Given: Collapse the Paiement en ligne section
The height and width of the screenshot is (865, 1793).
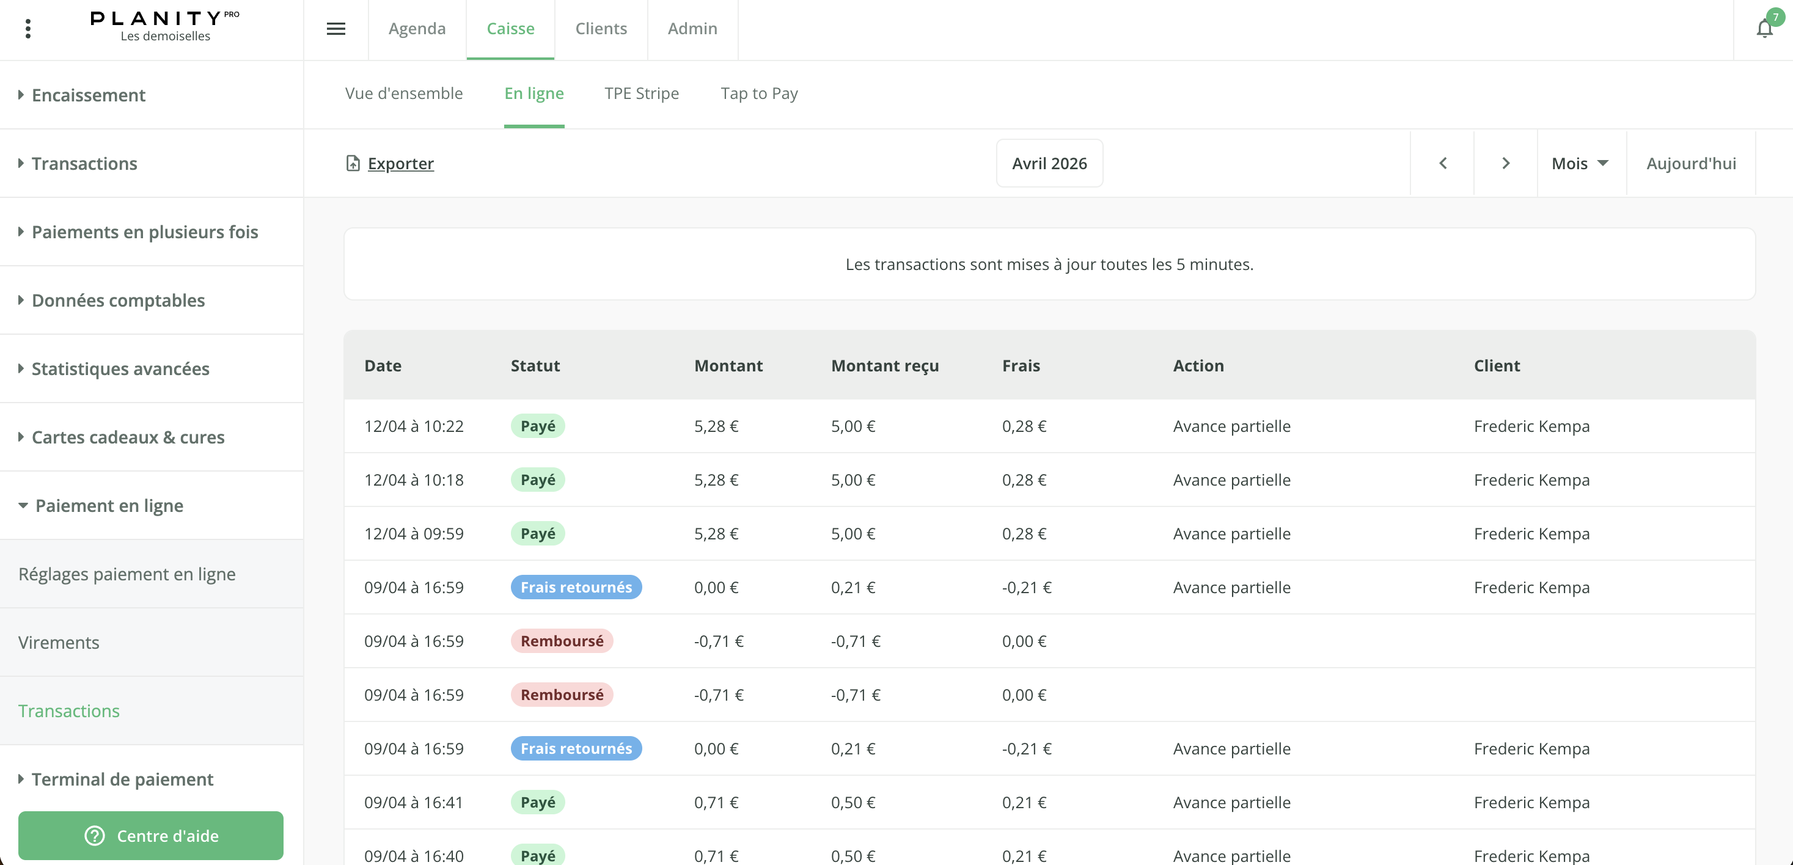Looking at the screenshot, I should click(x=109, y=505).
